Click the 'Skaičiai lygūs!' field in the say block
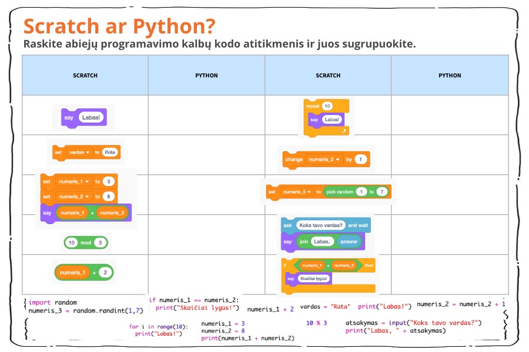529x352 pixels. point(314,279)
